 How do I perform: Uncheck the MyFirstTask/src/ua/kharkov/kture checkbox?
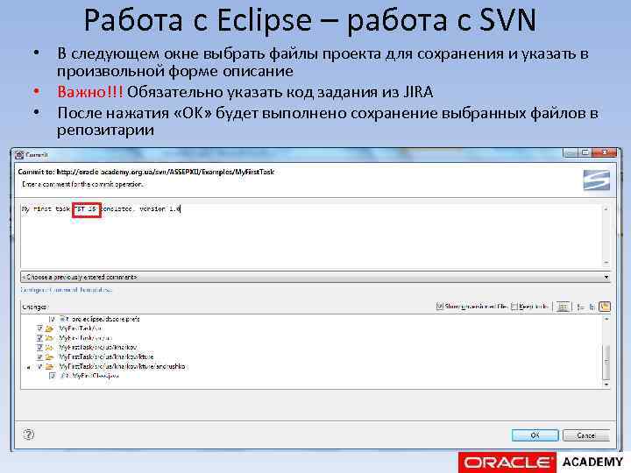click(x=39, y=357)
